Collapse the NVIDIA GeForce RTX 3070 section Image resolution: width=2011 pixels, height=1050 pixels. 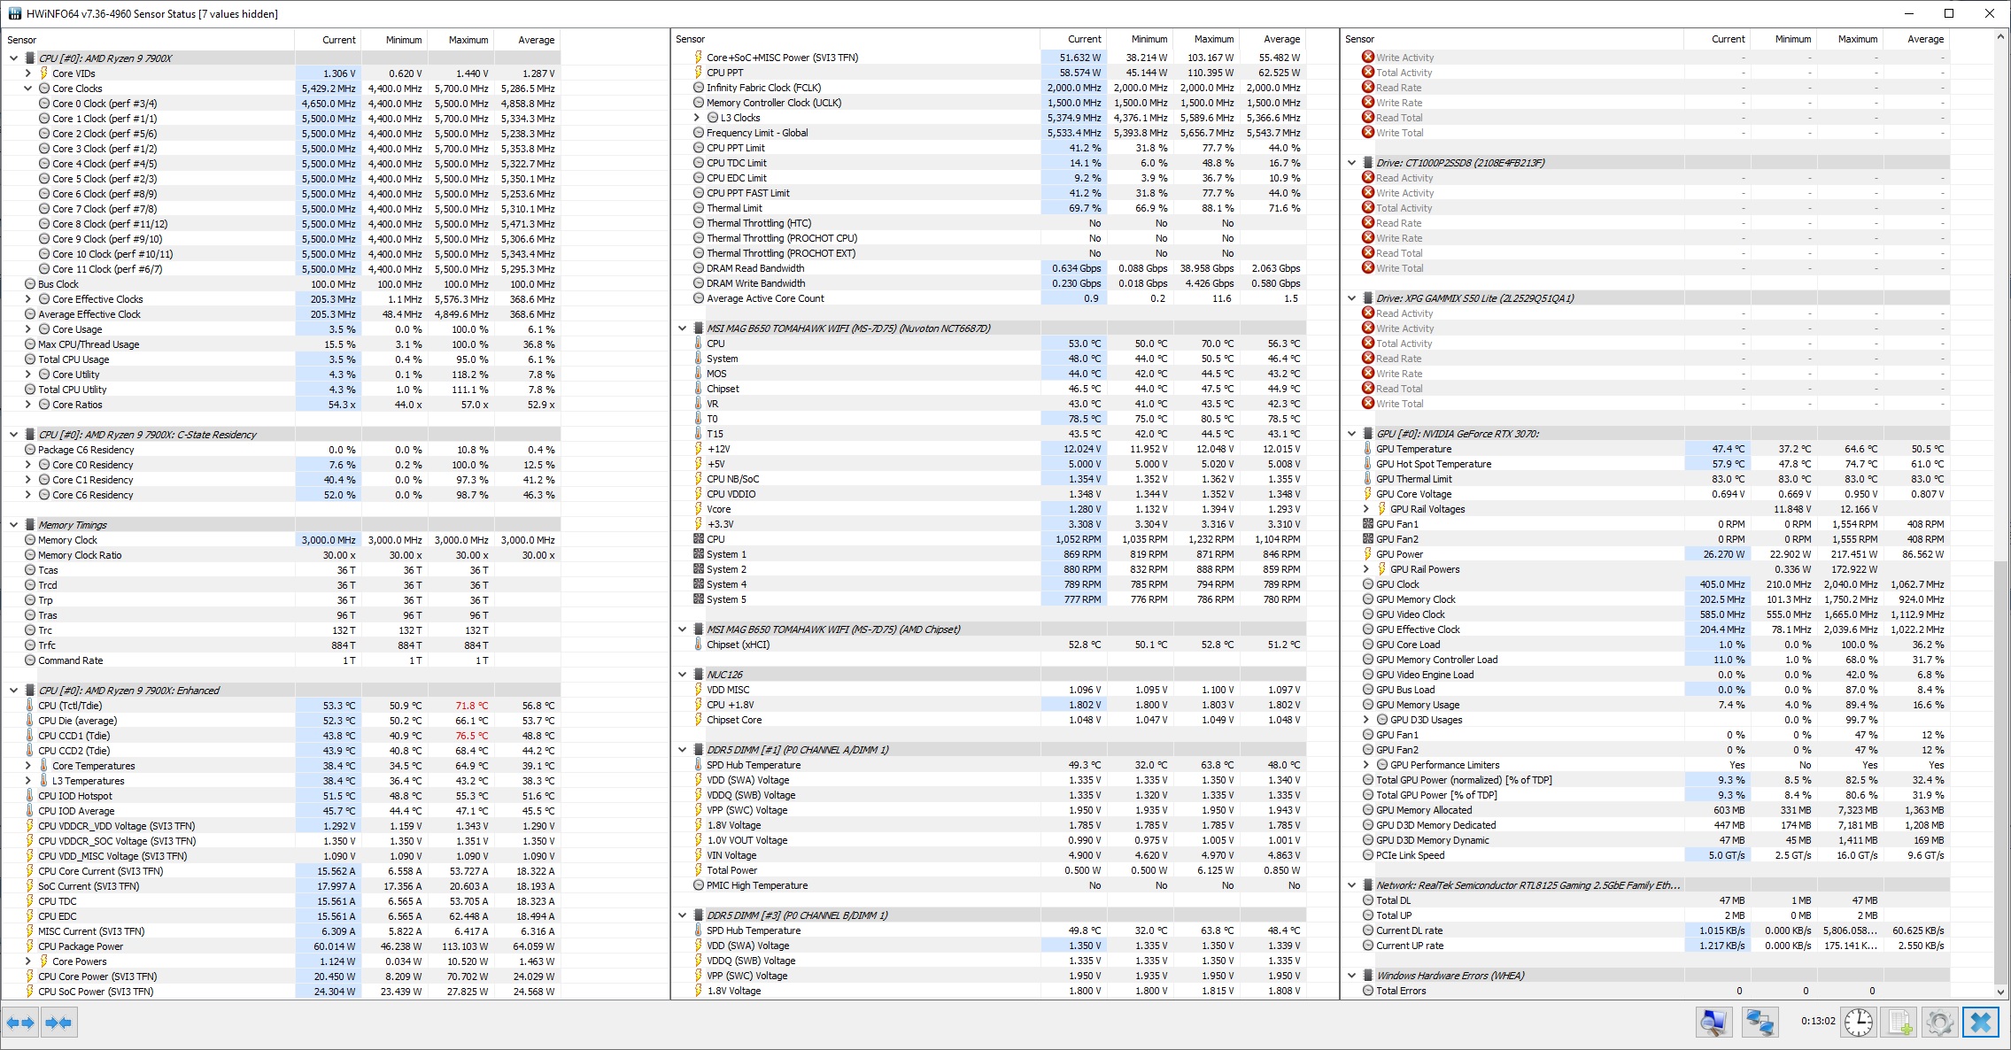tap(1351, 434)
